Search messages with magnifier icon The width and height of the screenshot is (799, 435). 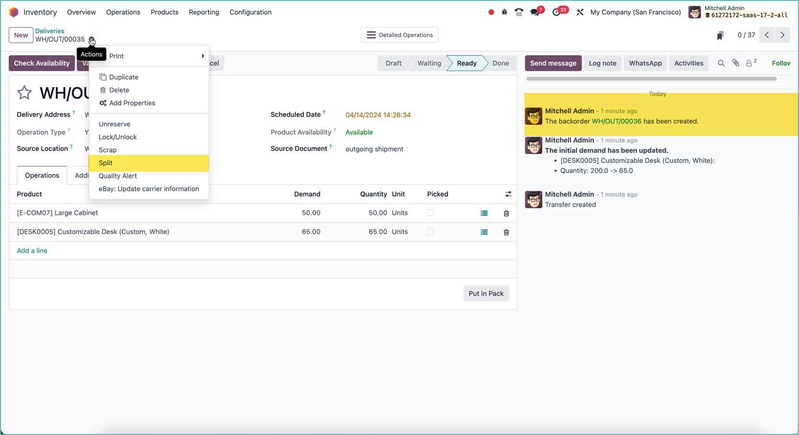tap(721, 63)
